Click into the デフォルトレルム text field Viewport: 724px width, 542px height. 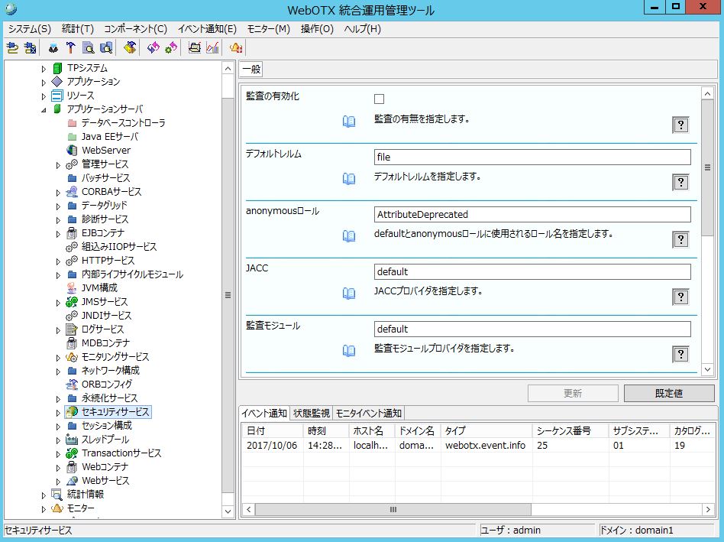pos(532,157)
